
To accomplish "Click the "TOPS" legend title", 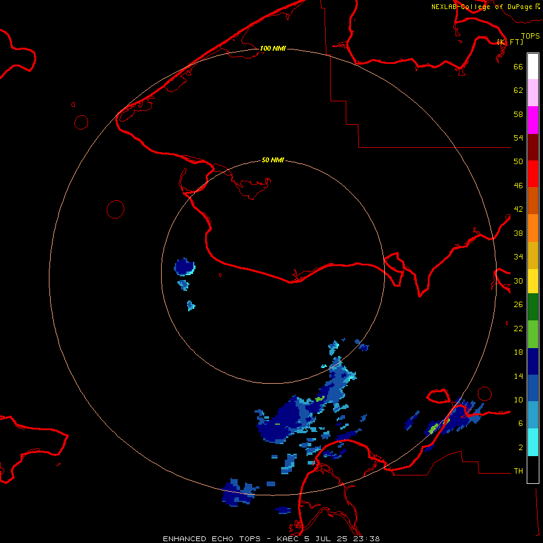I will pyautogui.click(x=530, y=36).
